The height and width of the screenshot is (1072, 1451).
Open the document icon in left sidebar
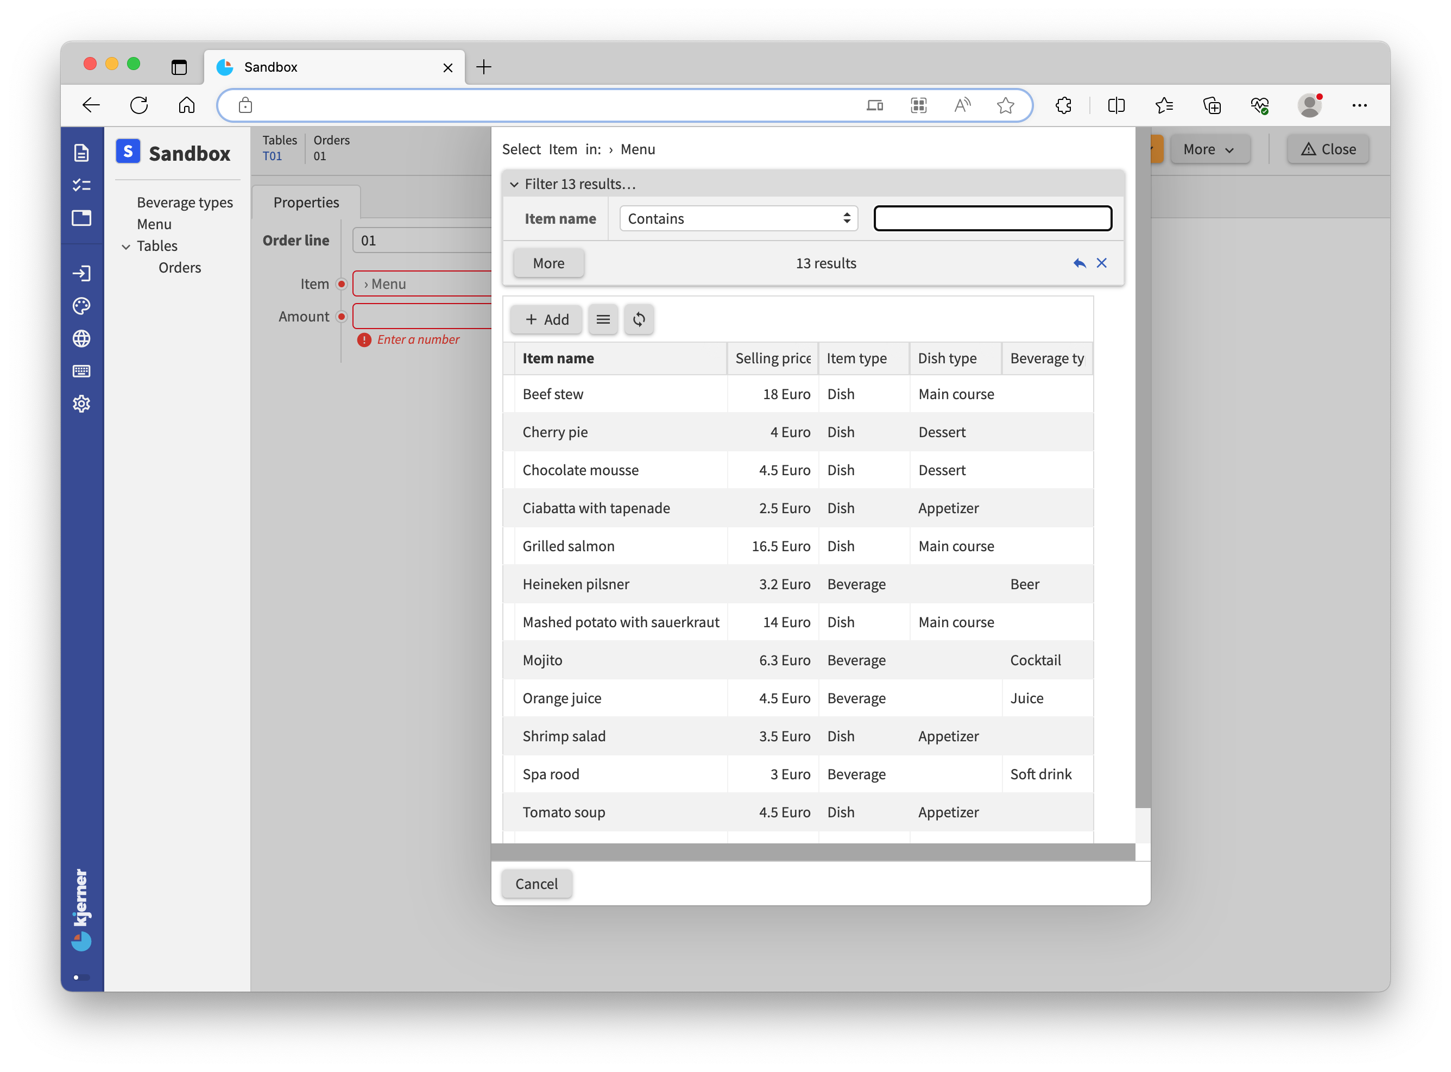81,153
